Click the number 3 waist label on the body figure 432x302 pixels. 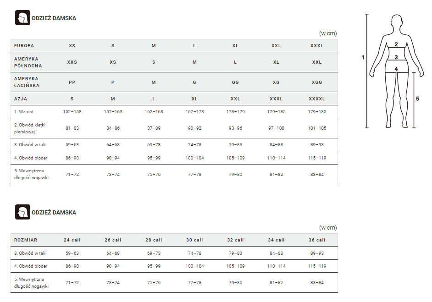pyautogui.click(x=396, y=58)
